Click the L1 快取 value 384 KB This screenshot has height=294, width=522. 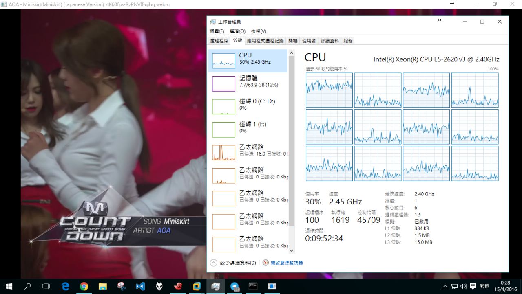[x=422, y=228]
